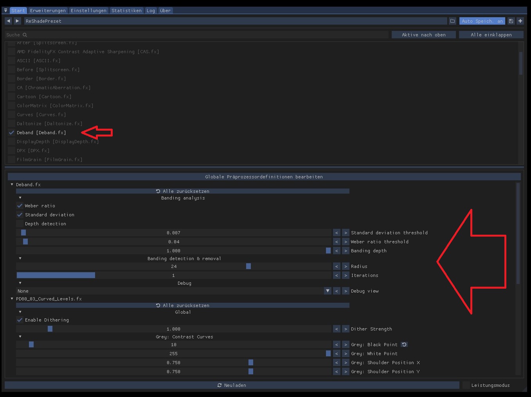
Task: Decrease Radius with the < button
Action: click(337, 266)
